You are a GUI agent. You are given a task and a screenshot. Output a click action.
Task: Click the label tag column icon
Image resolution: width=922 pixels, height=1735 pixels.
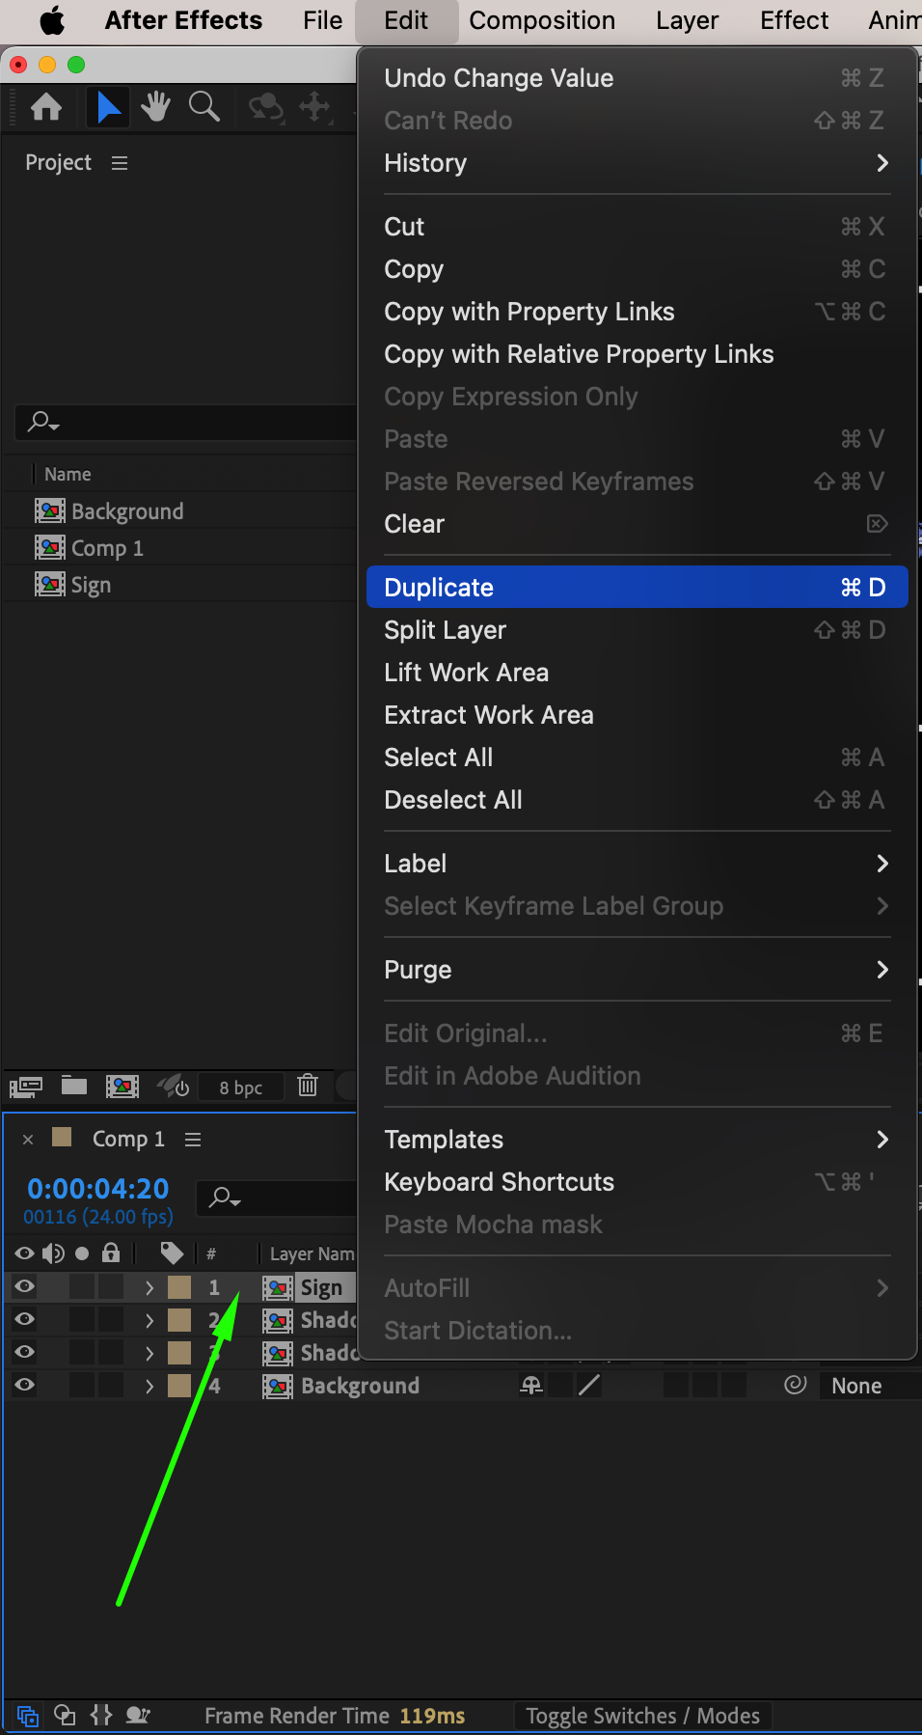tap(172, 1253)
